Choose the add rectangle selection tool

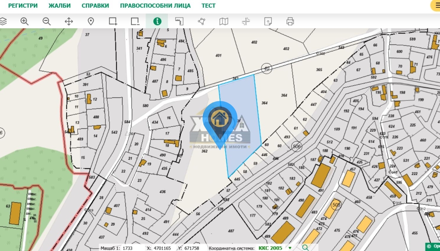tap(113, 21)
